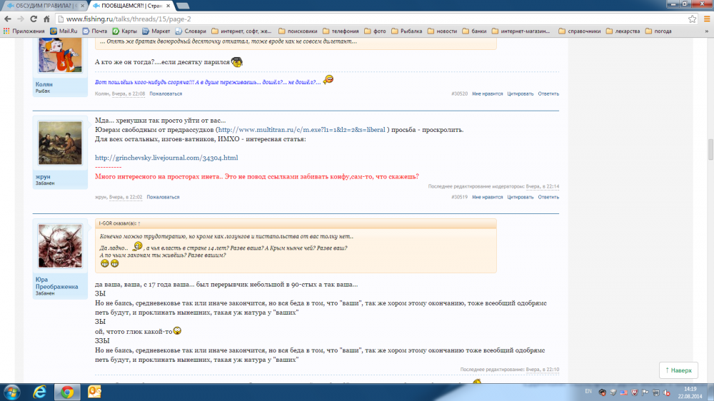Viewport: 714px width, 401px height.
Task: Expand the справочники bookmarks folder
Action: [579, 31]
